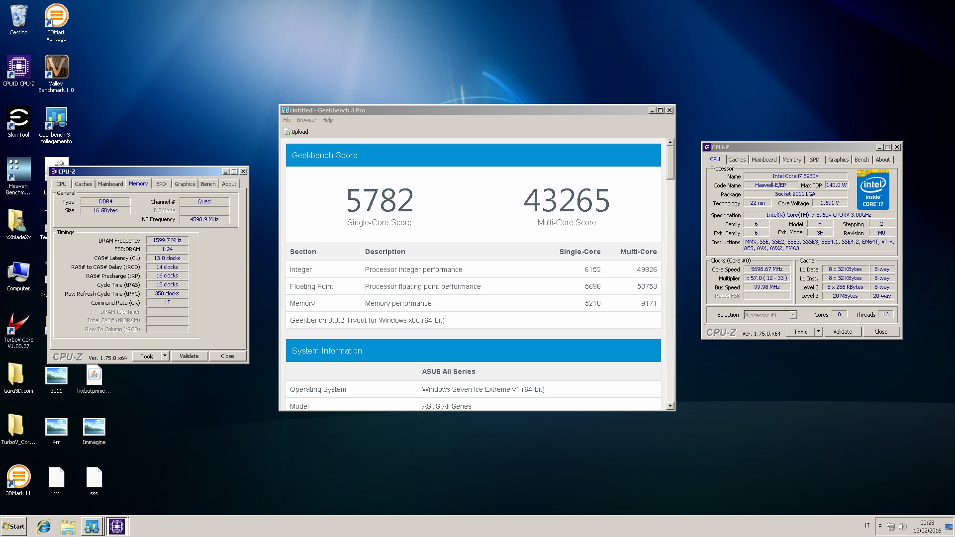Image resolution: width=955 pixels, height=537 pixels.
Task: Select the Geekbench 3 collegamento shortcut
Action: pos(56,125)
